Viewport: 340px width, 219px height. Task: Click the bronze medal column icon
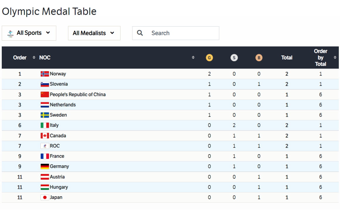point(259,58)
